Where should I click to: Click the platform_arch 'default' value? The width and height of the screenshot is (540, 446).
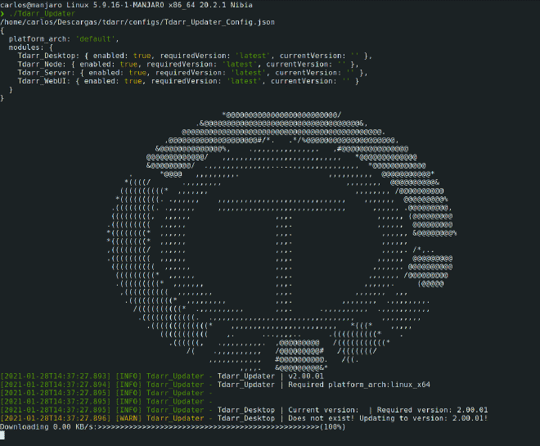click(96, 39)
